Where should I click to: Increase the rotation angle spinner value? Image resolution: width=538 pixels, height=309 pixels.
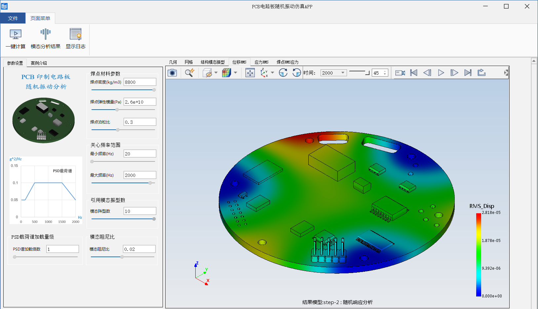point(385,71)
